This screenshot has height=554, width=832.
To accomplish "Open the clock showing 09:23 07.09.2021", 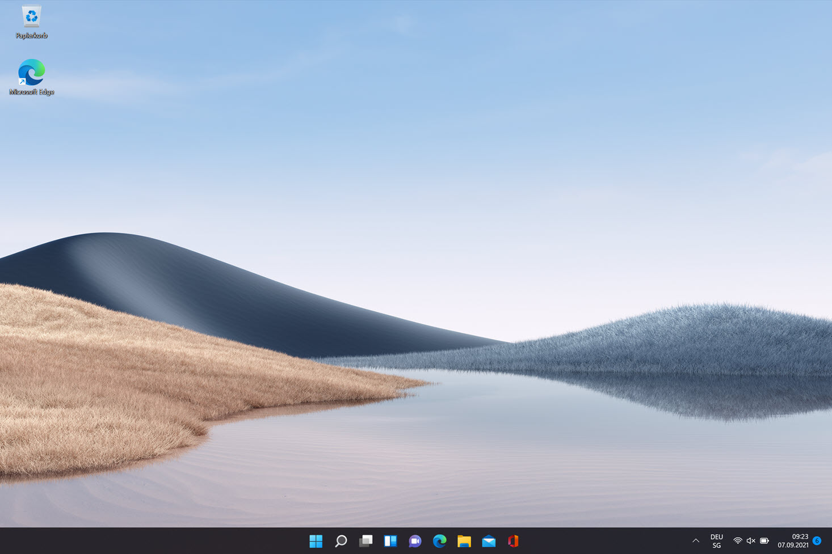I will [793, 541].
